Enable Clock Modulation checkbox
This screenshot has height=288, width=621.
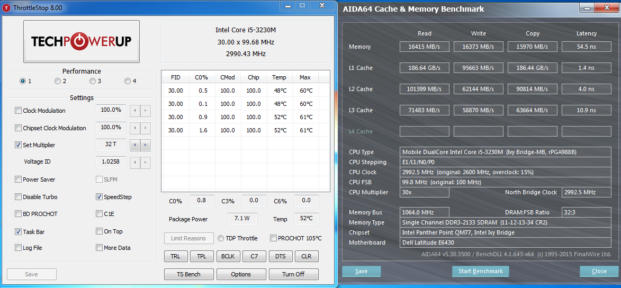(18, 111)
